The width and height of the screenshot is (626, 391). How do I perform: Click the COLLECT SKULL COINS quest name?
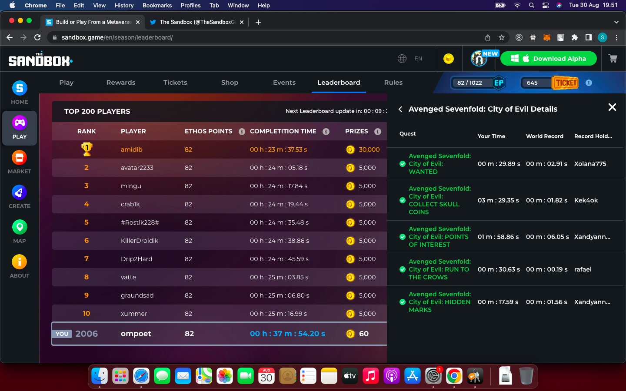(x=440, y=200)
